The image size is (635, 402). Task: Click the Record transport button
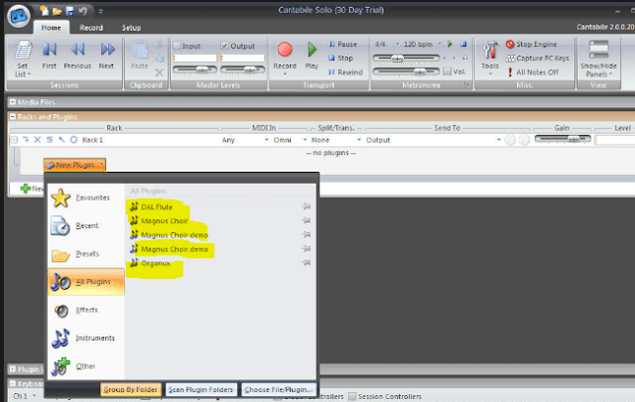click(285, 58)
